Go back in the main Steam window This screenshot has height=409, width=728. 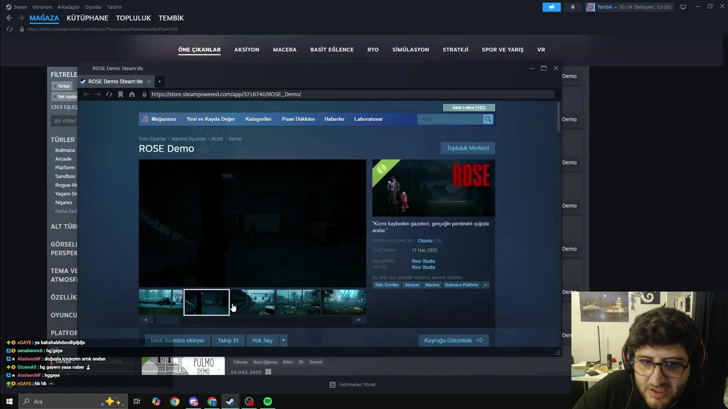(9, 18)
